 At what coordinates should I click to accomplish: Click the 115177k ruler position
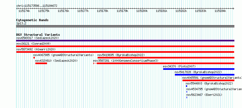tap(83, 11)
